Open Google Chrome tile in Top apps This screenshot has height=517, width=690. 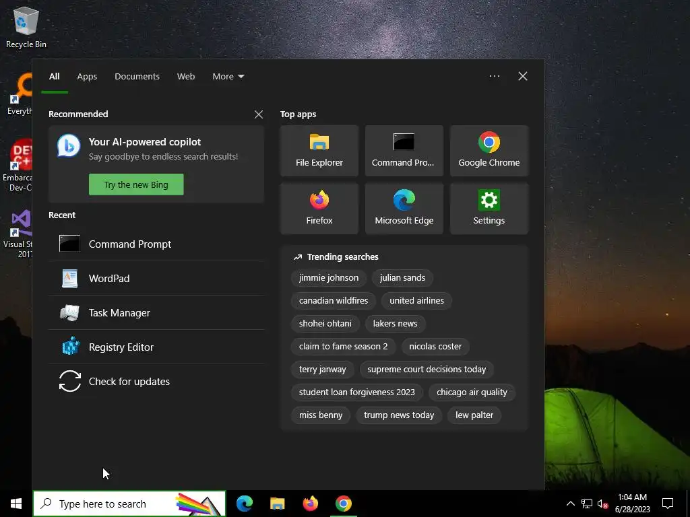click(x=489, y=151)
